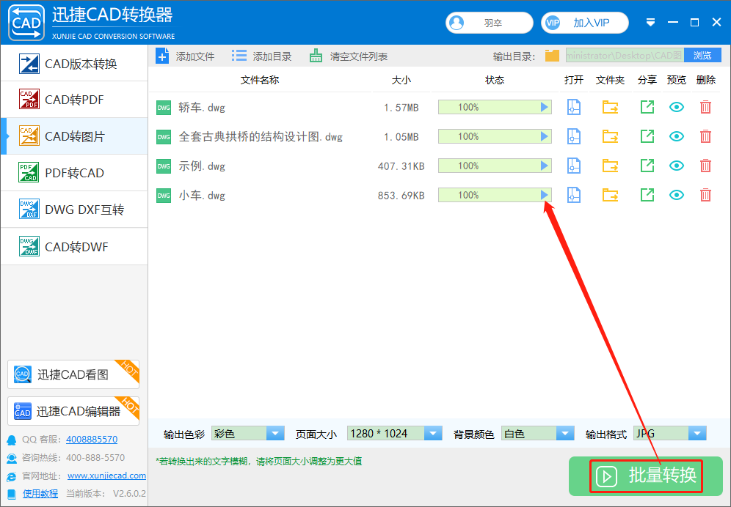The width and height of the screenshot is (731, 507).
Task: Preview 示例.dwg with eye icon
Action: (x=677, y=166)
